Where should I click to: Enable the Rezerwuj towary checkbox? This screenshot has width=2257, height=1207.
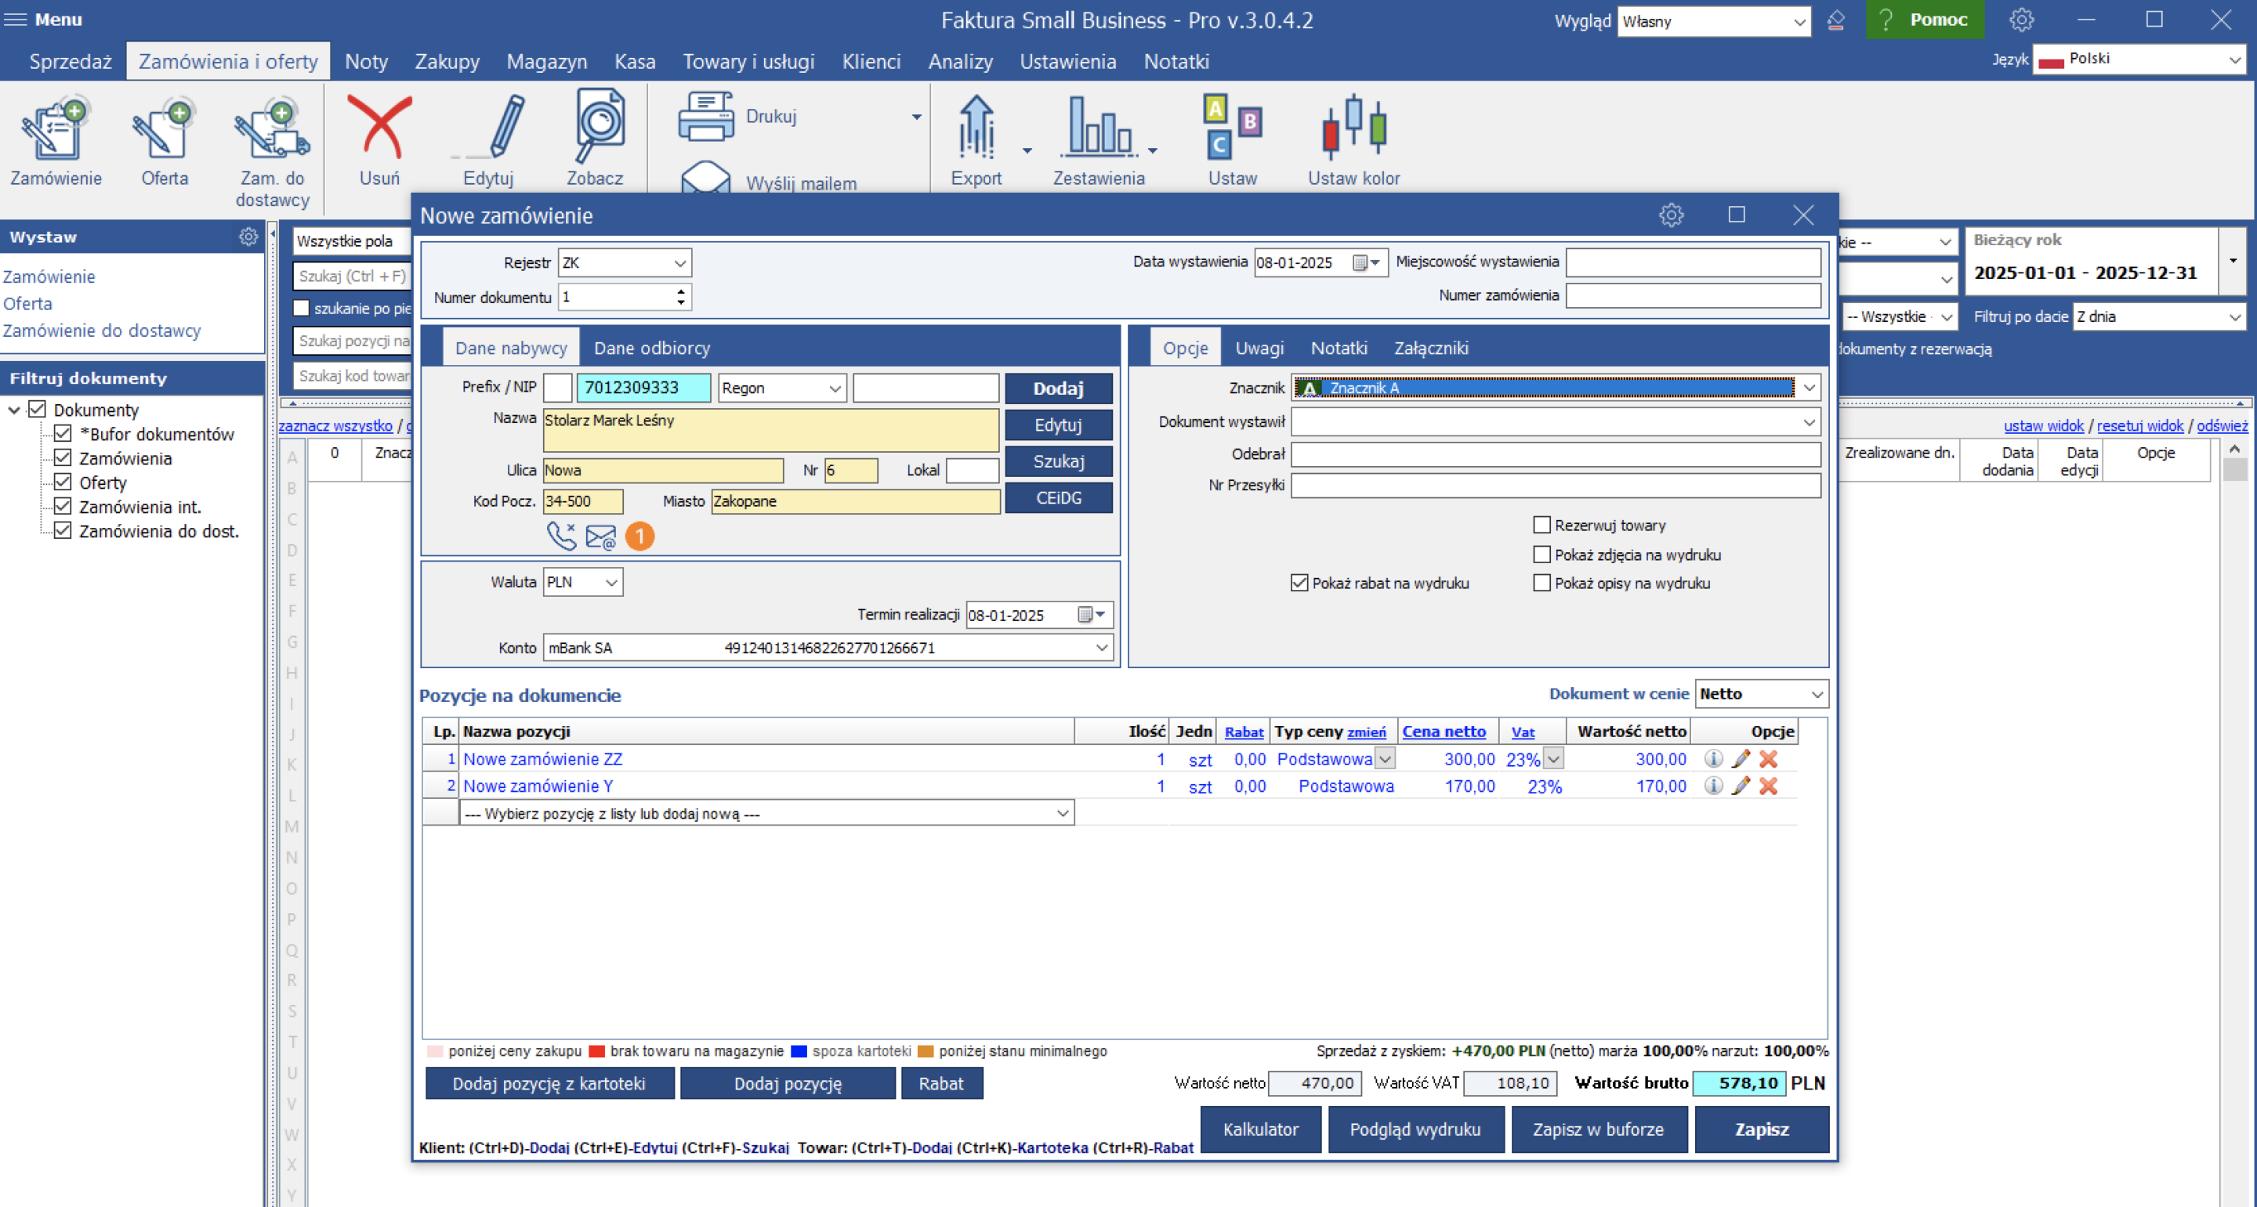[x=1542, y=525]
